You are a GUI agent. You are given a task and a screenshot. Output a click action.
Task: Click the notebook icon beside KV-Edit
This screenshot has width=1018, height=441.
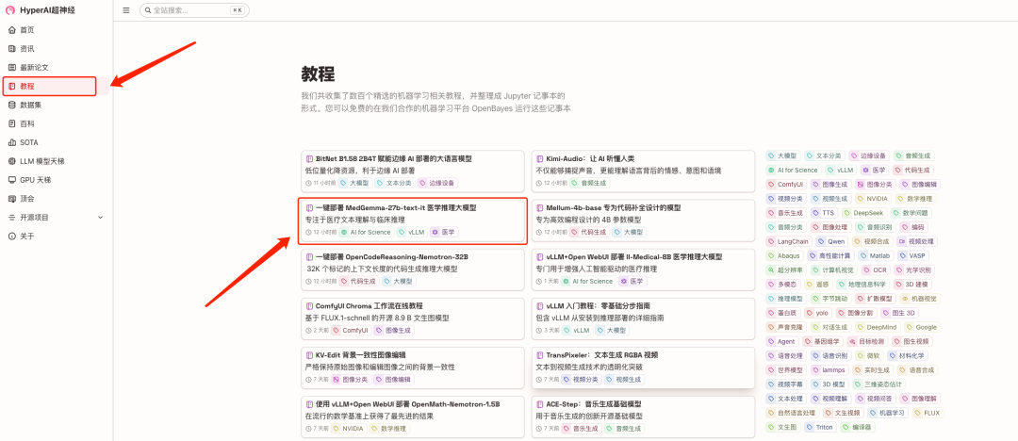[x=309, y=355]
